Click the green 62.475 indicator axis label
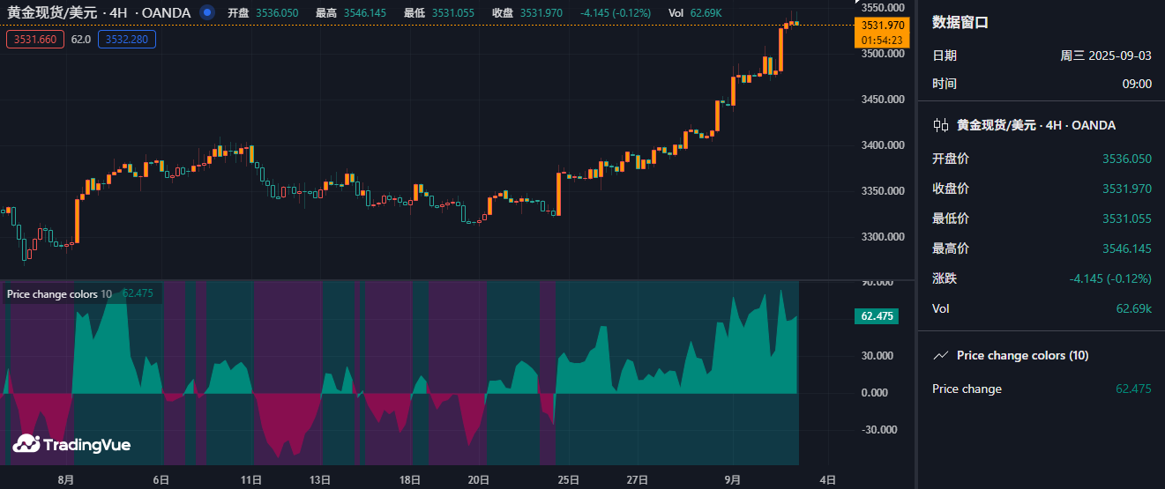 pos(877,315)
